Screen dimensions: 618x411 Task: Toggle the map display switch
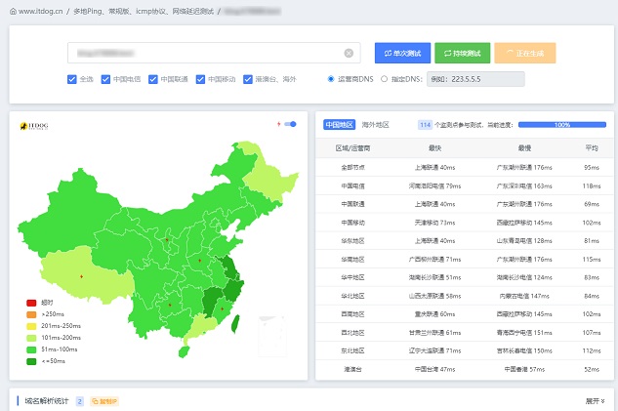click(x=291, y=124)
